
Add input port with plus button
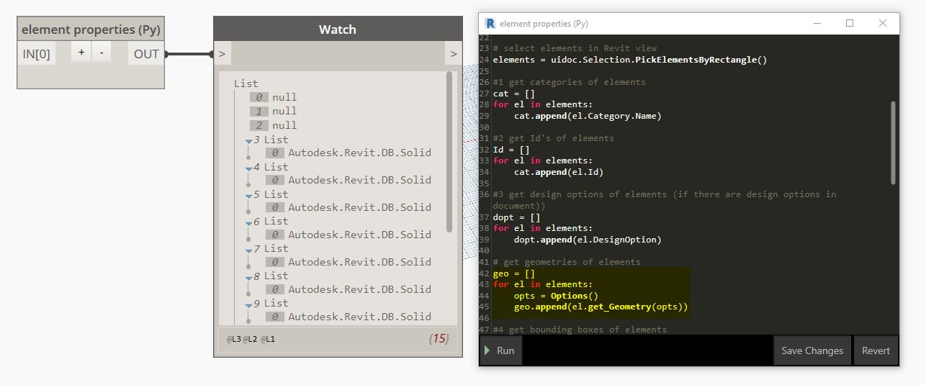pos(81,53)
